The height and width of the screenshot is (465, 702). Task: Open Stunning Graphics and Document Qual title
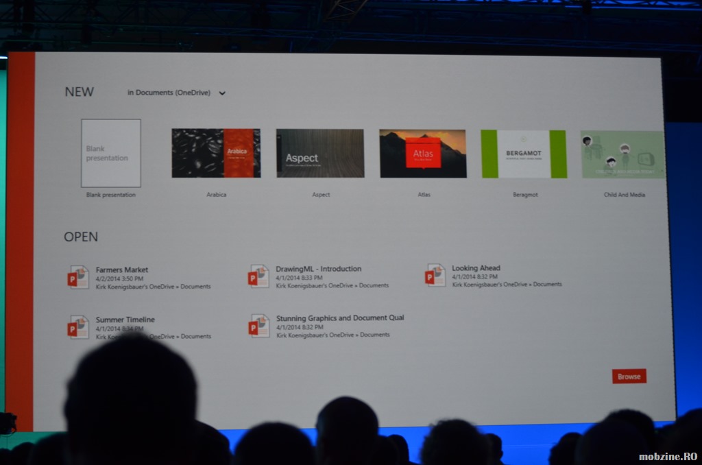coord(340,318)
